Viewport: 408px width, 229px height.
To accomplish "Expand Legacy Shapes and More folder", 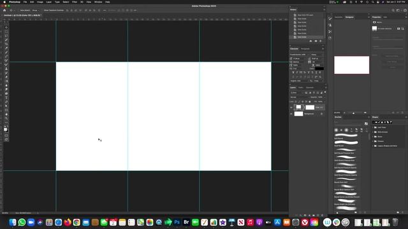I will click(x=373, y=146).
